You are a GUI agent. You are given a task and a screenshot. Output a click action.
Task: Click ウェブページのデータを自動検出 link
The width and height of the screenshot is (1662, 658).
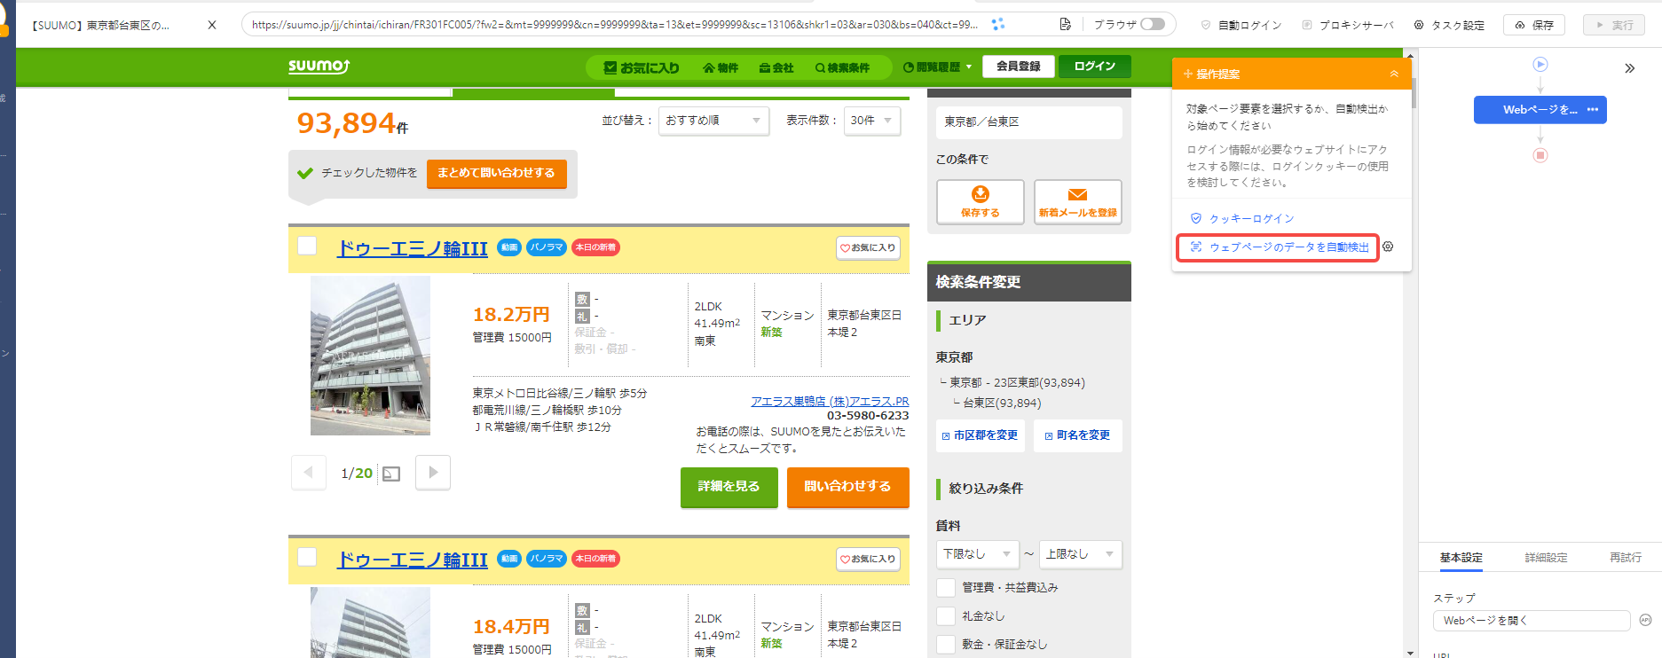[x=1288, y=247]
